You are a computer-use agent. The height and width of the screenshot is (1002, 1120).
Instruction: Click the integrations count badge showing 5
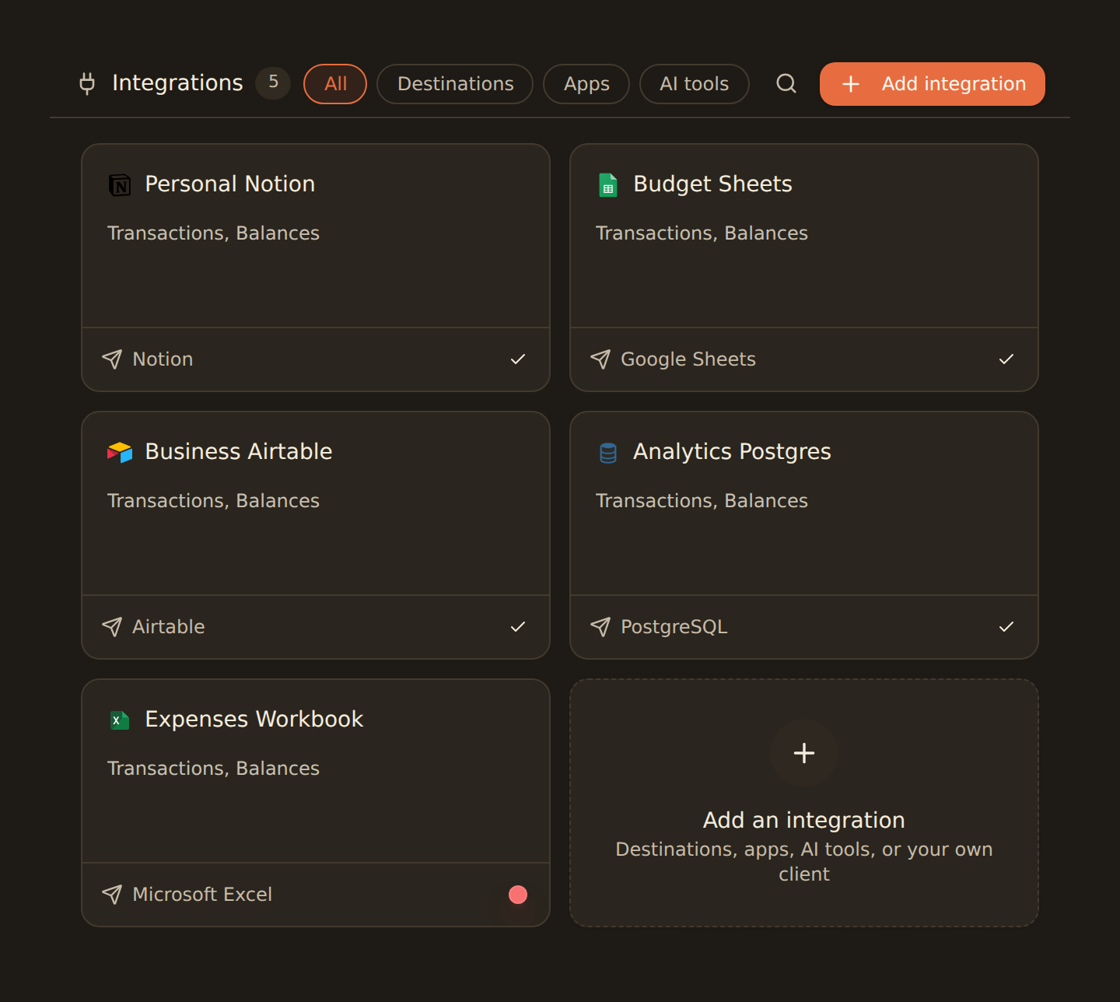pos(273,82)
